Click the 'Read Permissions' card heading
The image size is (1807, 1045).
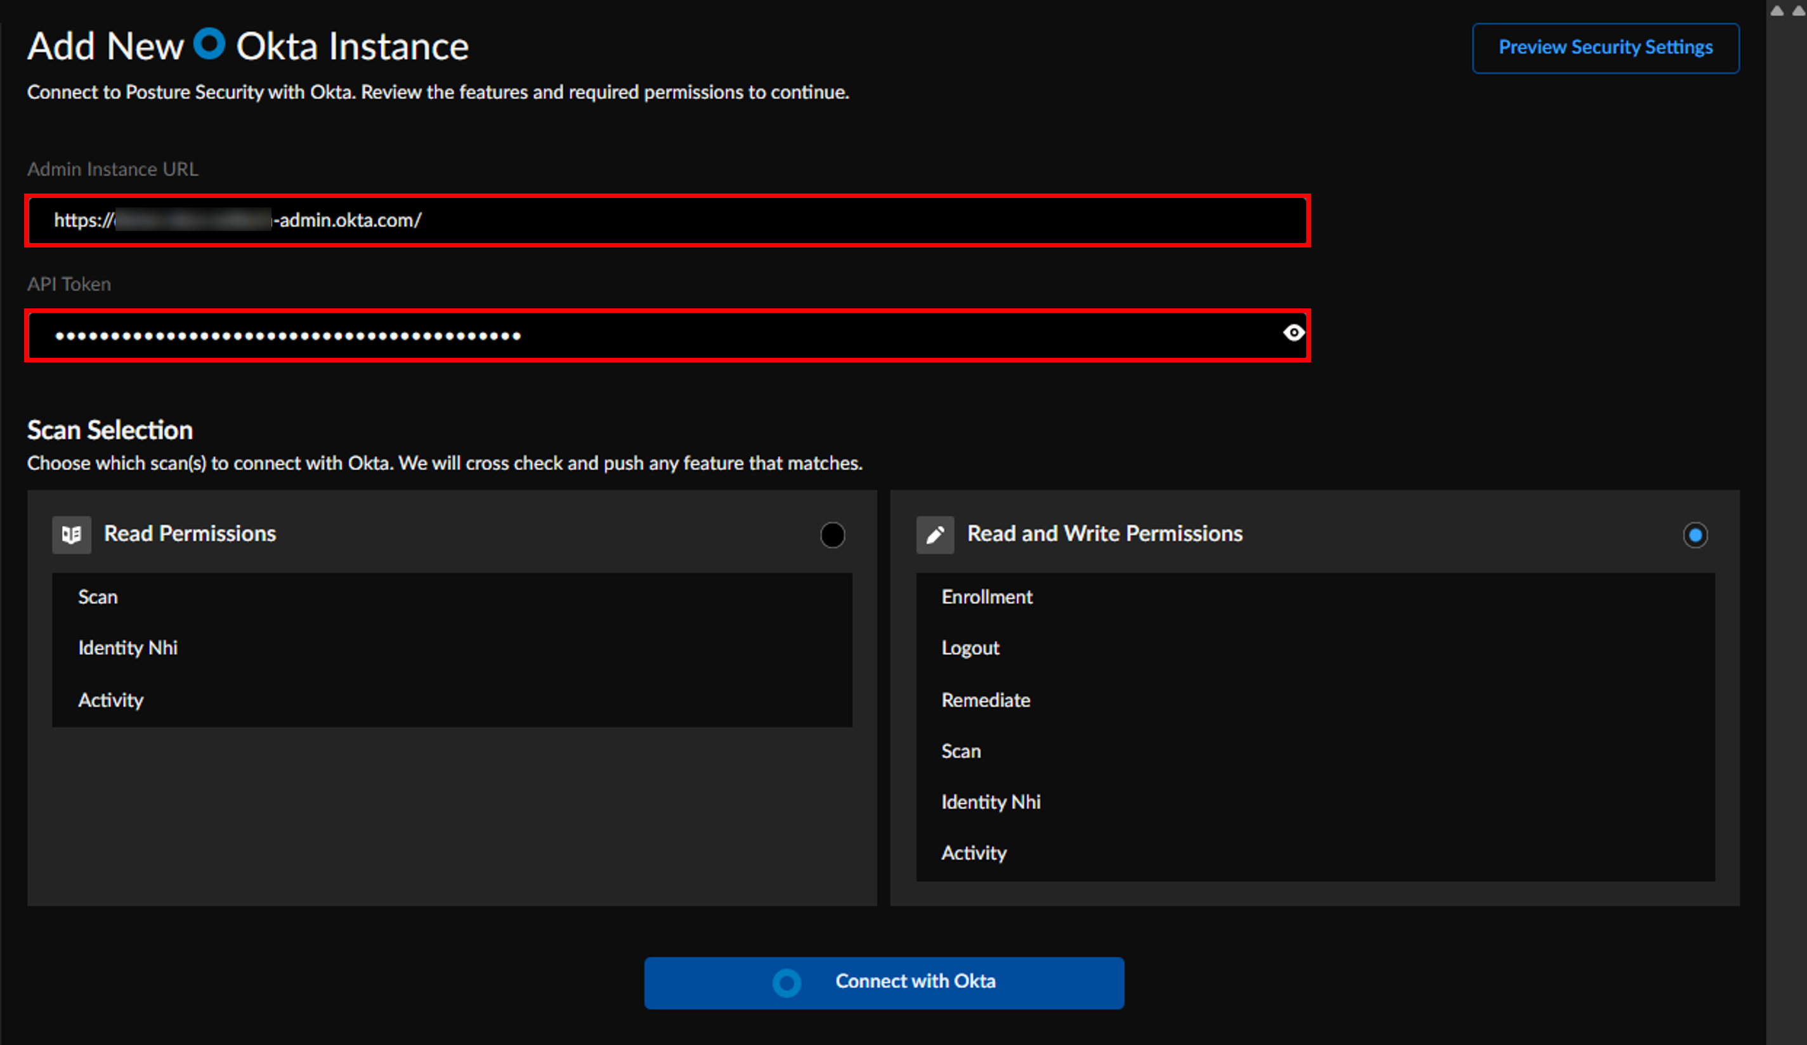[190, 534]
